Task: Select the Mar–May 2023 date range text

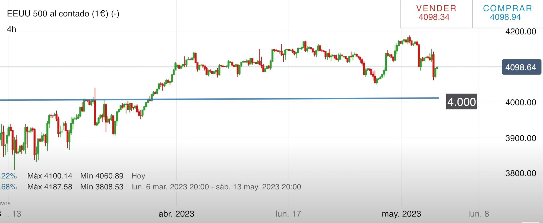Action: [216, 187]
